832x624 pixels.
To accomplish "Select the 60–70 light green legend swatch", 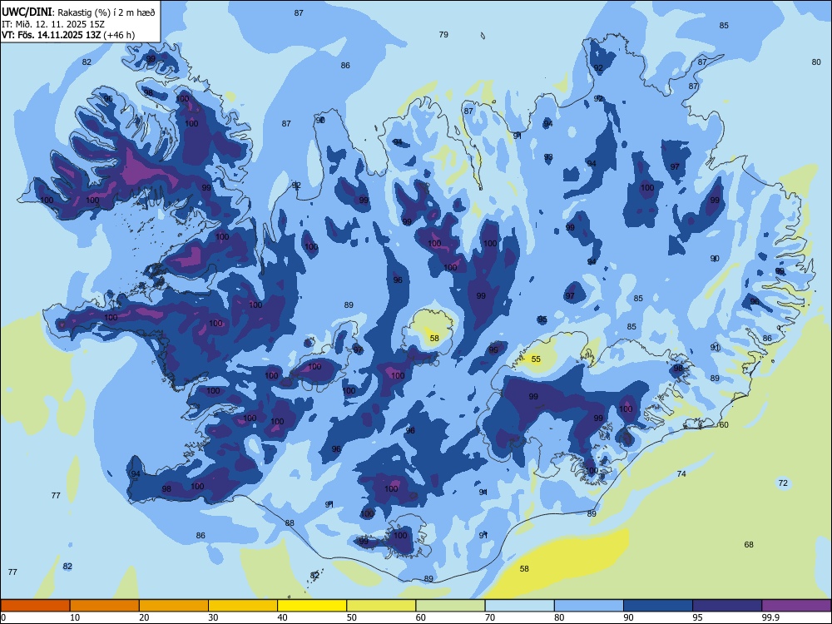I will pos(450,606).
